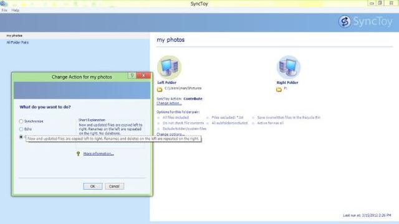Click Cancel in Change Action dialog

click(114, 186)
